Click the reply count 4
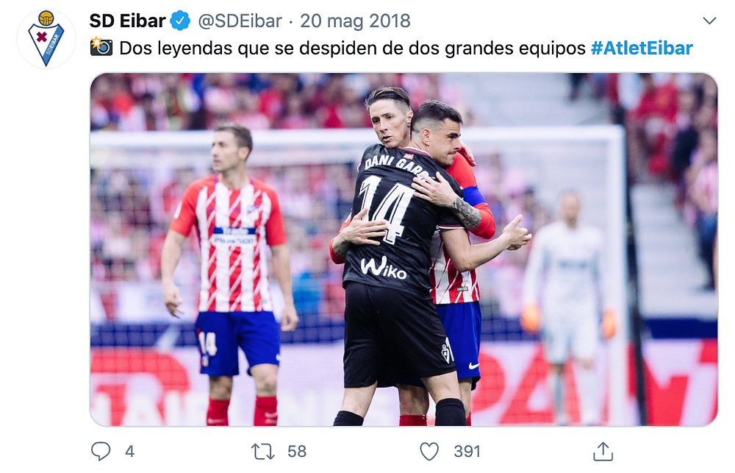Image resolution: width=735 pixels, height=473 pixels. pyautogui.click(x=130, y=452)
